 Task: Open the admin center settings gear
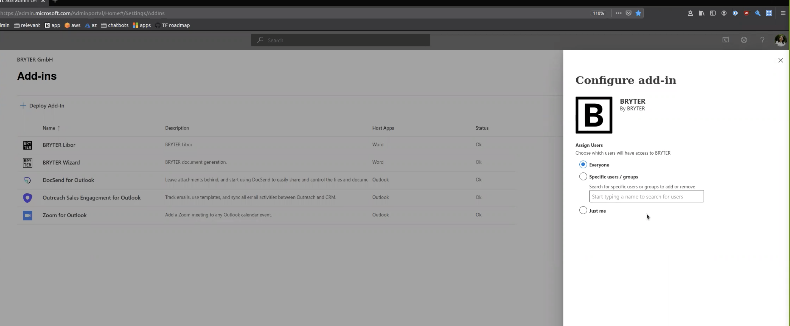[x=744, y=40]
